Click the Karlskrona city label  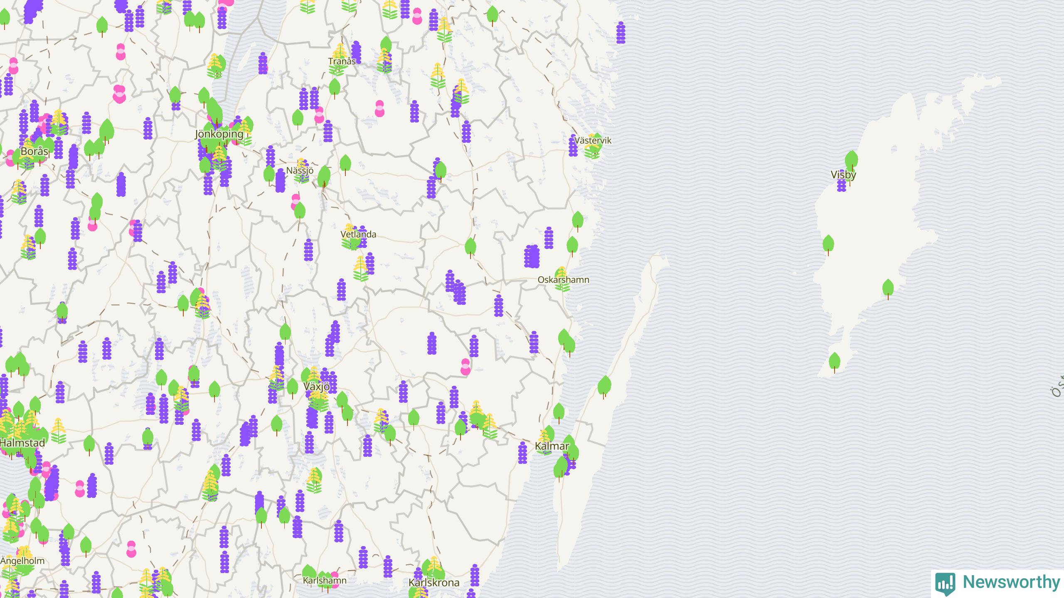click(x=434, y=583)
